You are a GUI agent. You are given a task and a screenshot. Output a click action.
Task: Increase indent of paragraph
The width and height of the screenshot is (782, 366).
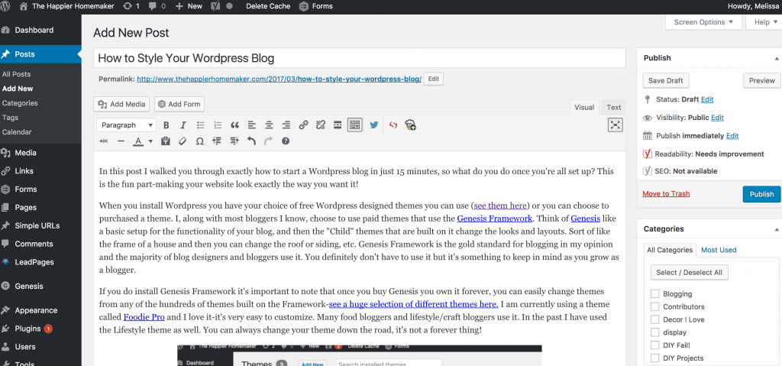click(x=234, y=141)
